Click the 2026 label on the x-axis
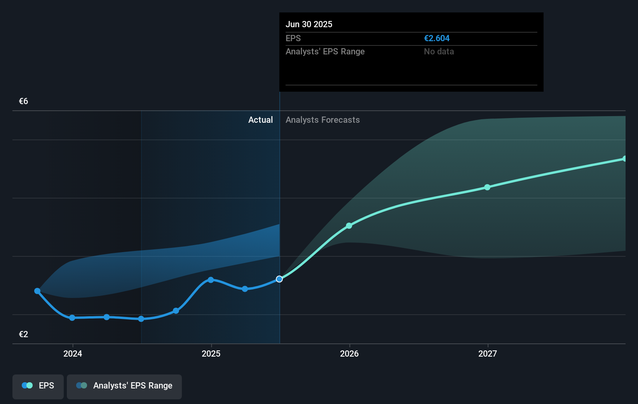638x404 pixels. [x=349, y=353]
